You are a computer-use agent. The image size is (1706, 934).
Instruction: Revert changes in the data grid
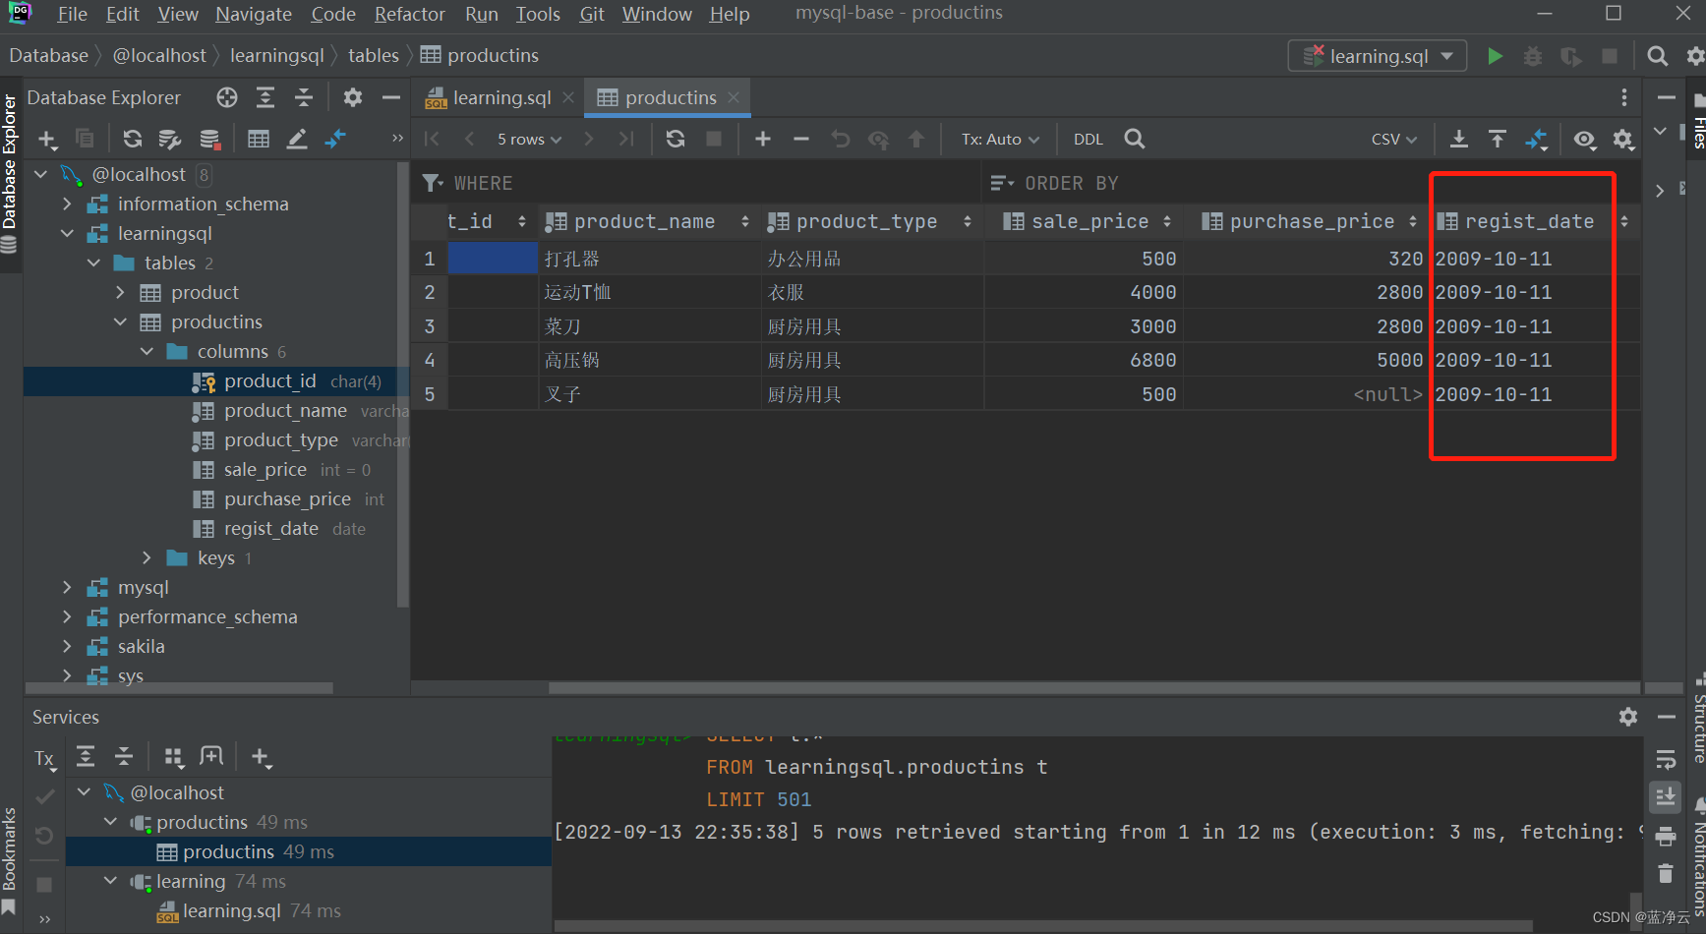tap(840, 139)
